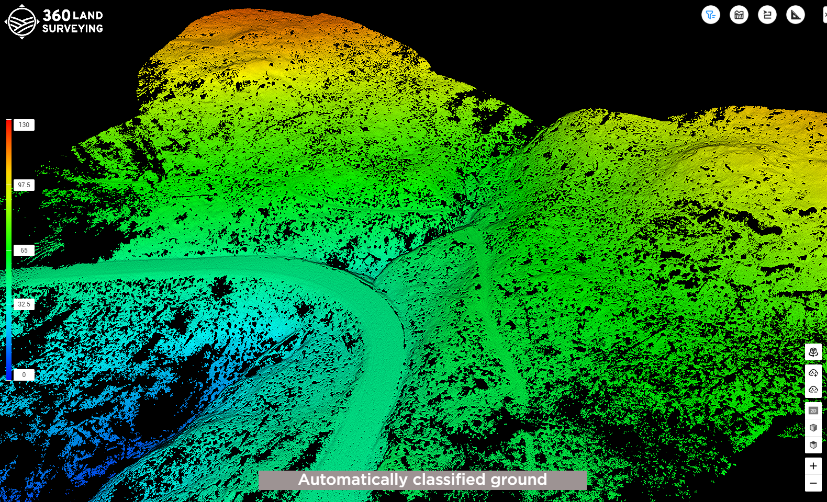The width and height of the screenshot is (827, 502).
Task: Open the elevation profile chart tool
Action: 739,15
